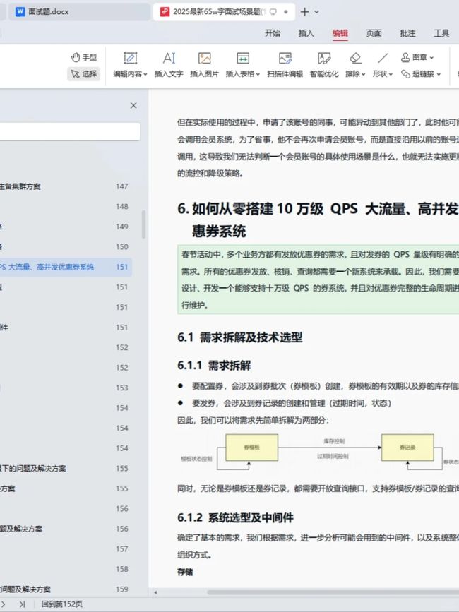Open the 工具 (Tools) ribbon tab
459x612 pixels.
pos(441,33)
